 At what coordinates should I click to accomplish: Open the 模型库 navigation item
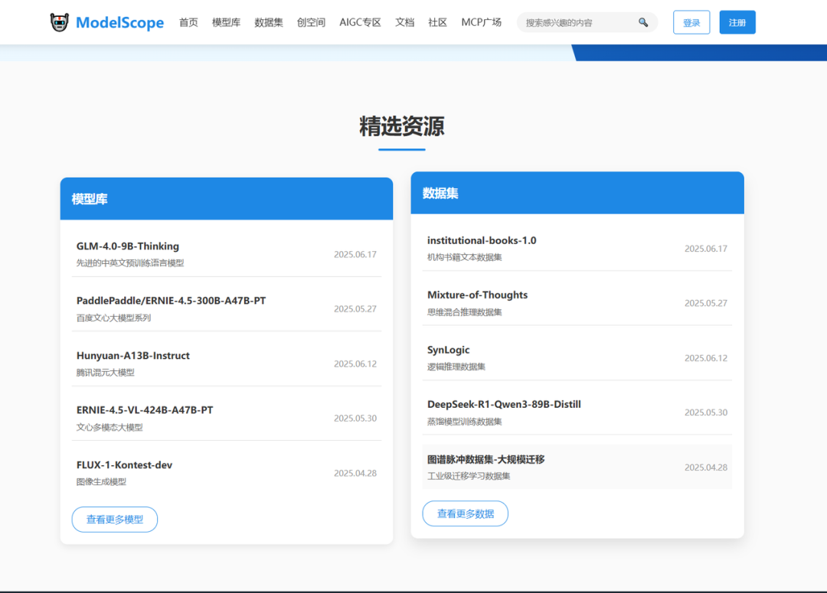[x=226, y=22]
